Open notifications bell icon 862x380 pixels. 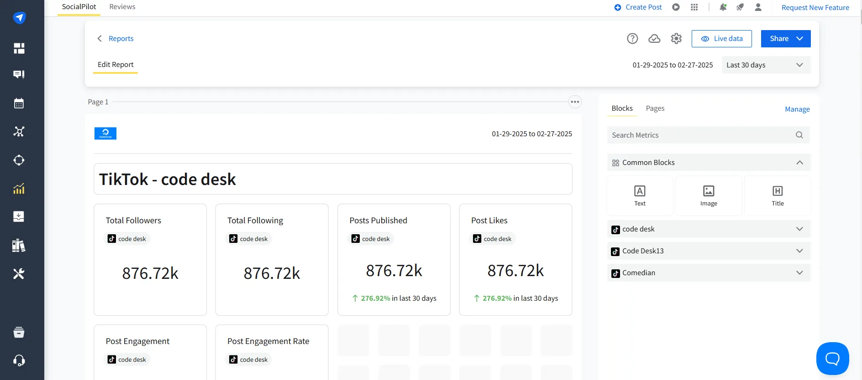point(723,7)
